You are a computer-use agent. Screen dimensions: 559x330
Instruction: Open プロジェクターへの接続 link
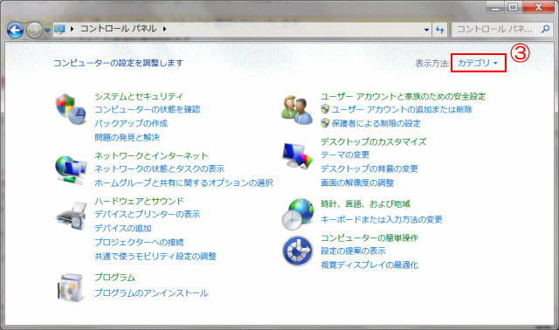139,243
